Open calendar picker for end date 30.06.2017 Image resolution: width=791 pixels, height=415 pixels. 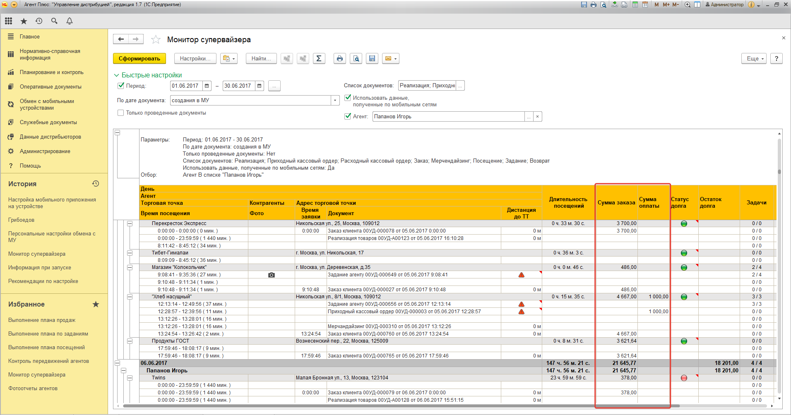click(260, 86)
